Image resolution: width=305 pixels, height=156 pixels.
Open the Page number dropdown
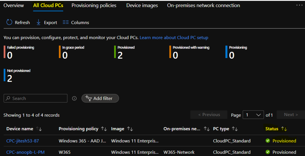click(253, 115)
